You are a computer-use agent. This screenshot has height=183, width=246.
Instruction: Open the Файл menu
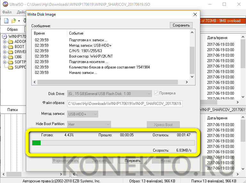click(x=7, y=12)
